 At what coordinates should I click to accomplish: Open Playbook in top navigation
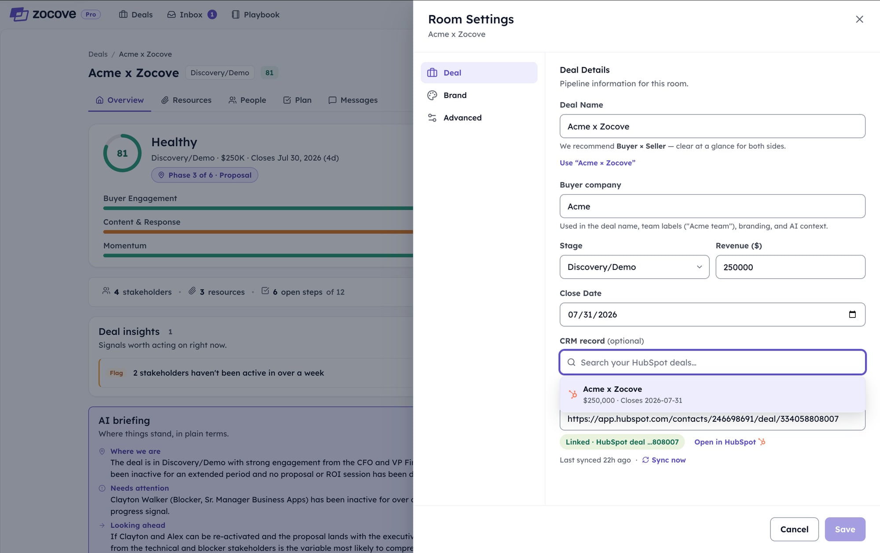(255, 15)
